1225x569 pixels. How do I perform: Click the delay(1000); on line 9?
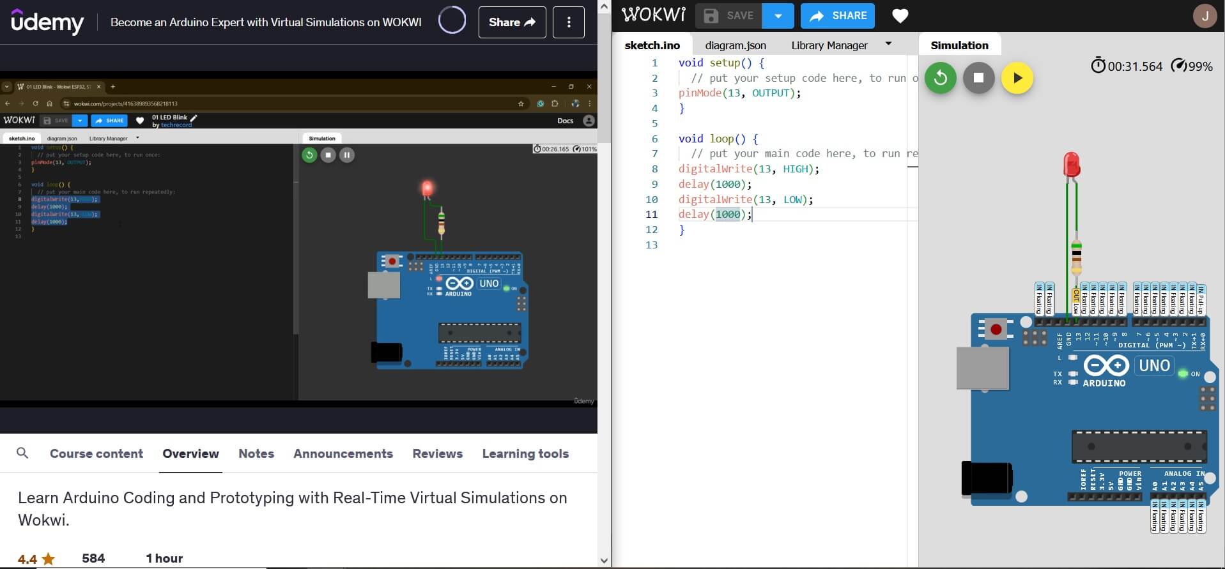pos(715,184)
